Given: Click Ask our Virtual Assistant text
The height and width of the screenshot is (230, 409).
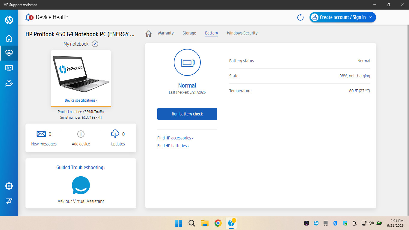Looking at the screenshot, I should click(81, 201).
